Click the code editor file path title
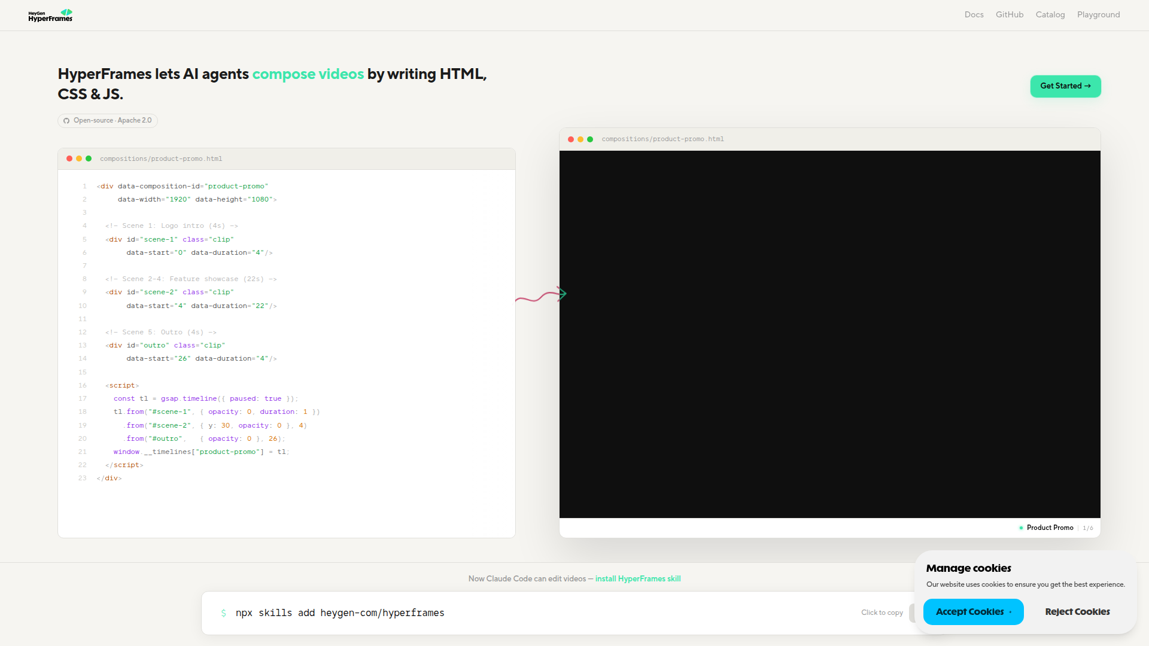1149x646 pixels. point(161,159)
